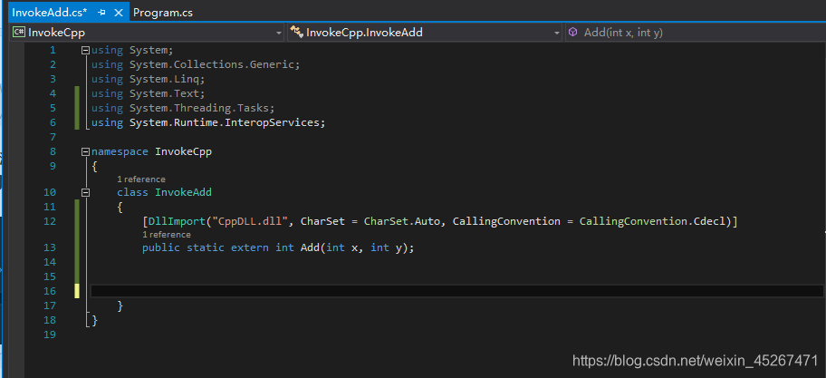Image resolution: width=826 pixels, height=378 pixels.
Task: Click the method cube icon beside Add
Action: [x=572, y=32]
